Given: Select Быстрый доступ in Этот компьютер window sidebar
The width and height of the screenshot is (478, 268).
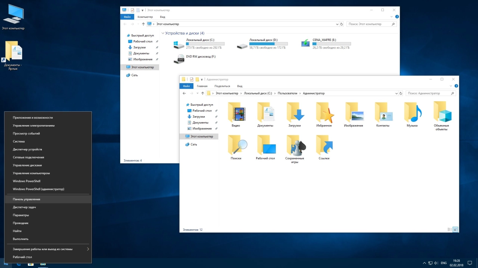Looking at the screenshot, I should point(142,35).
